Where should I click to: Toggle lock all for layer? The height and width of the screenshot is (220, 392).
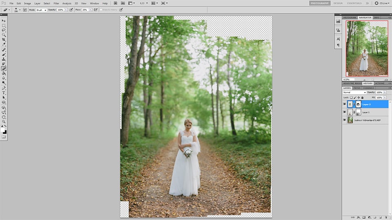point(362,97)
